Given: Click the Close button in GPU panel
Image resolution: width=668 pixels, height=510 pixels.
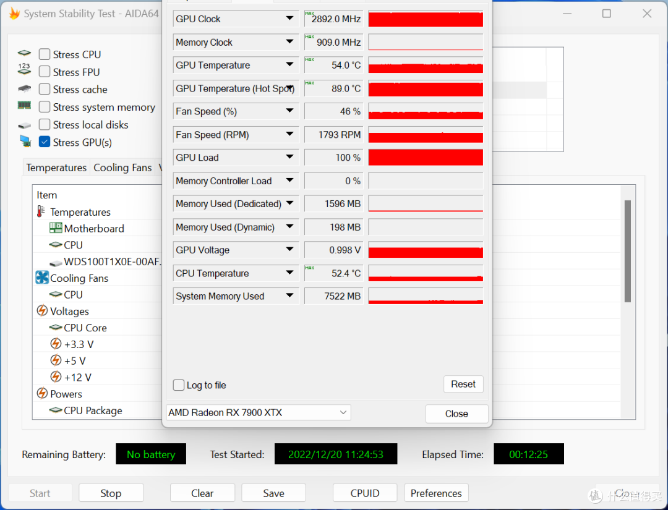Looking at the screenshot, I should tap(456, 414).
